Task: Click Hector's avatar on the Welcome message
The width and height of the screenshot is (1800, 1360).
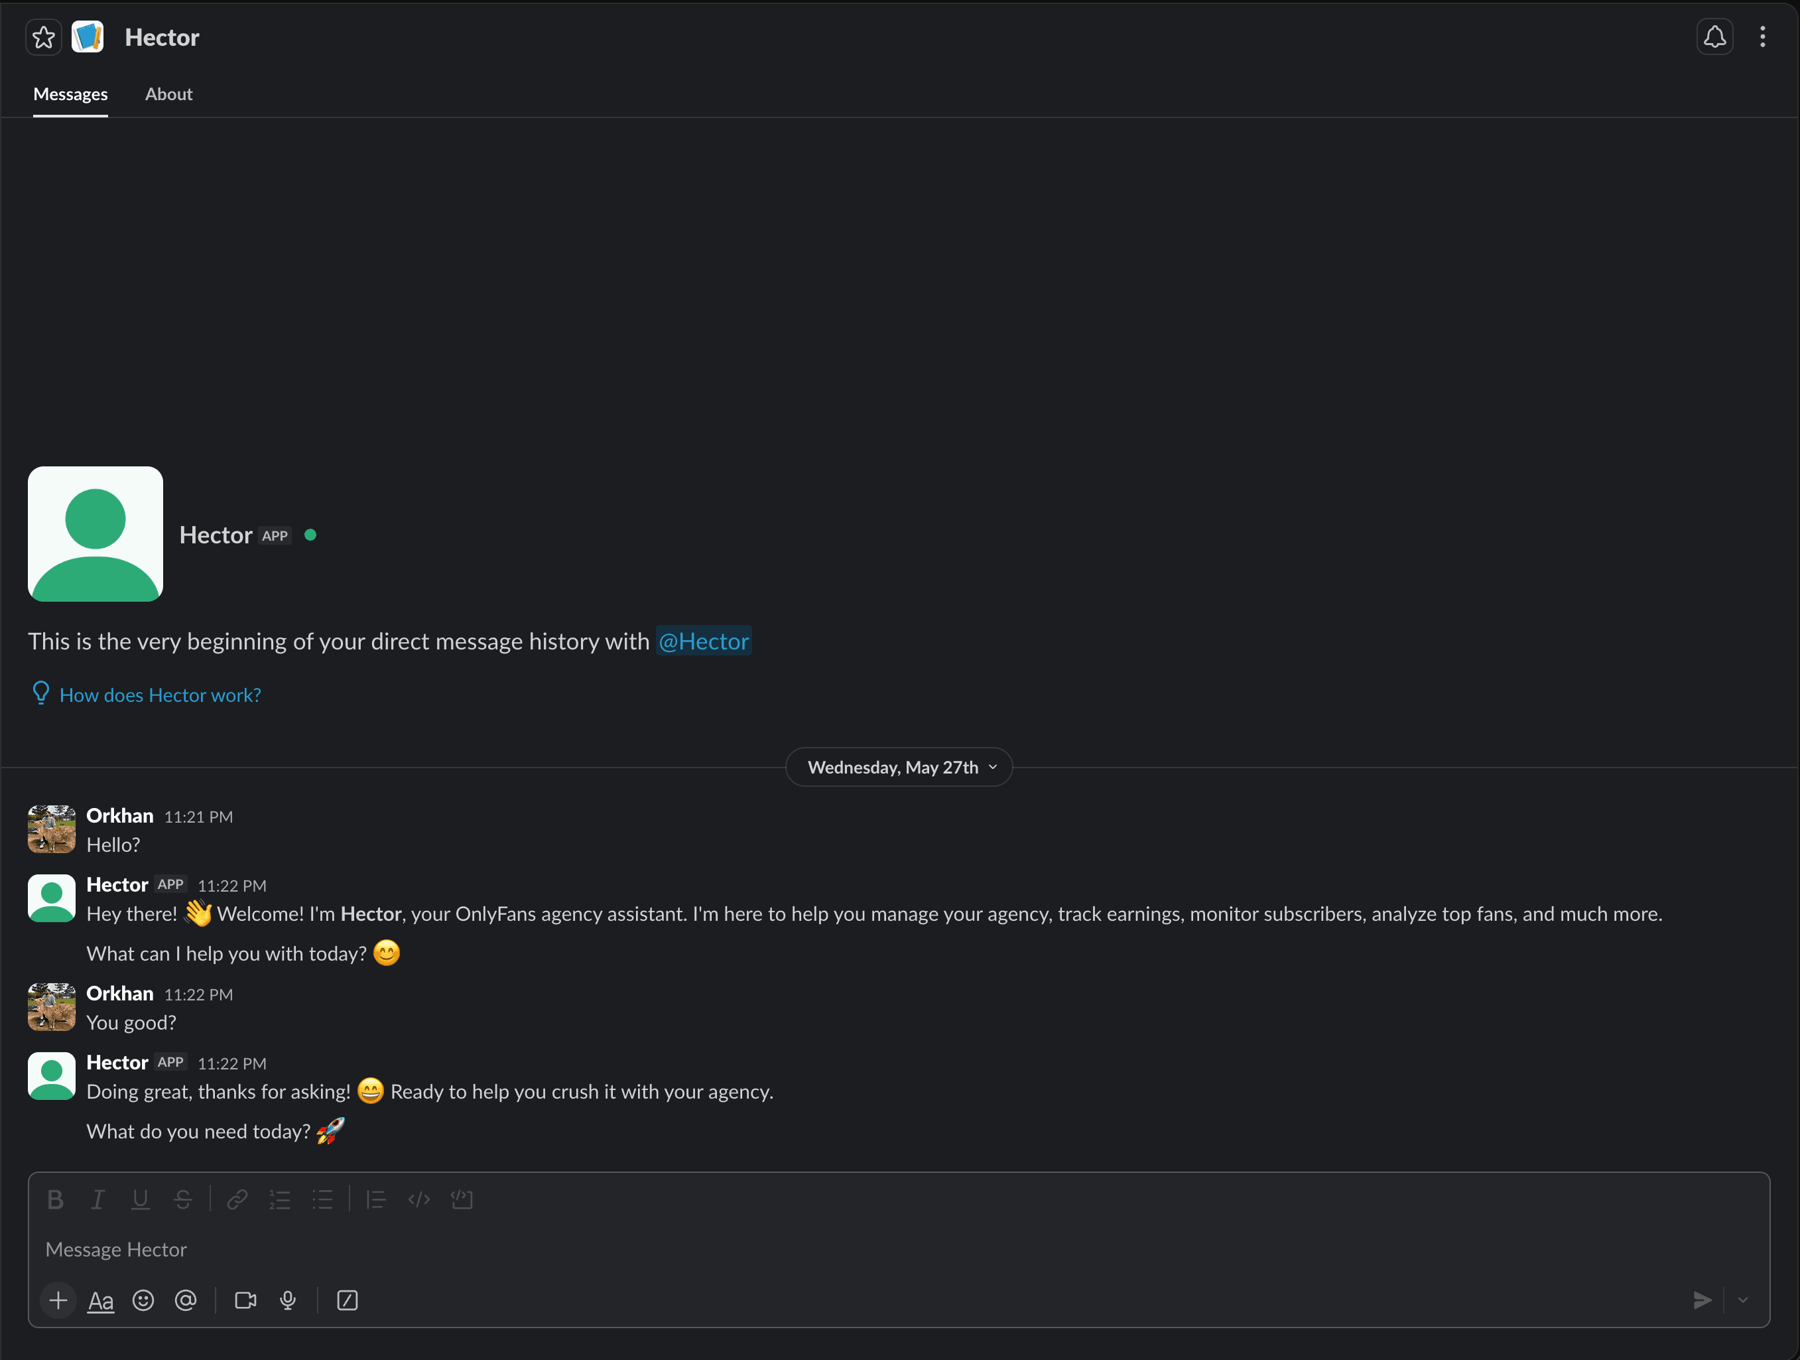Action: (52, 898)
